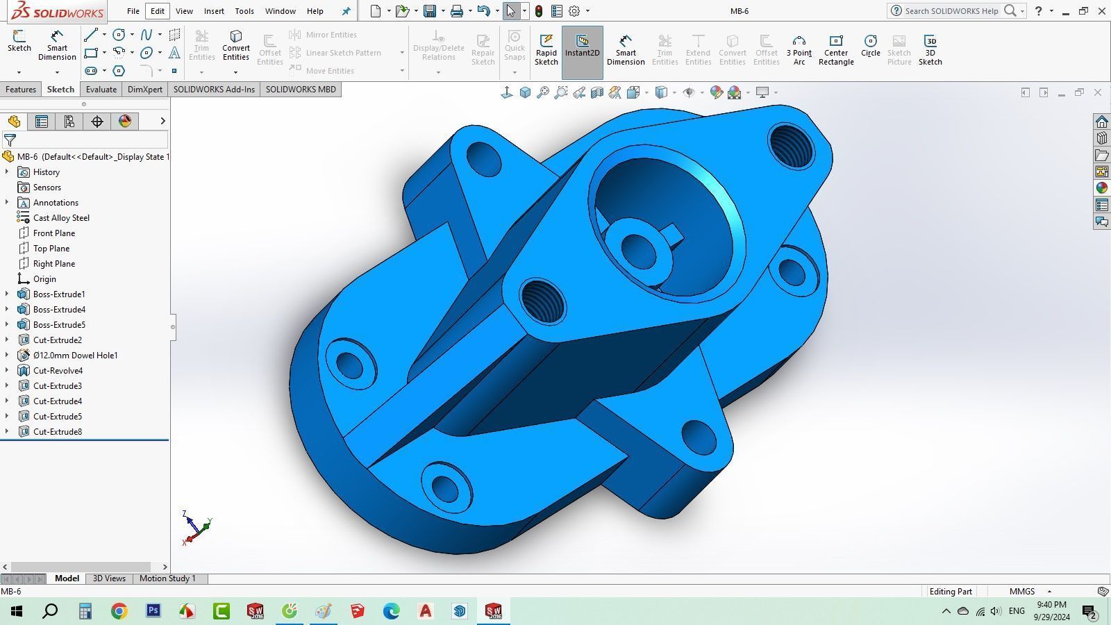Choose the 3 Point Arc tool
This screenshot has width=1111, height=625.
coord(799,50)
